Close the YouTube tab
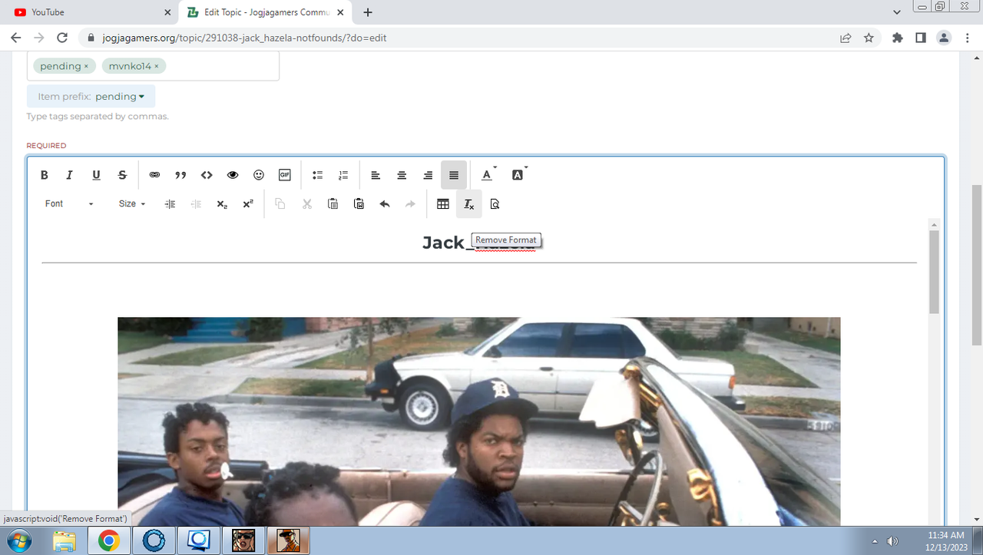The image size is (983, 555). click(167, 12)
